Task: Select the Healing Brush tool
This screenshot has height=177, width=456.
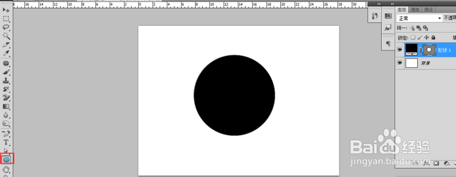Action: pos(6,63)
